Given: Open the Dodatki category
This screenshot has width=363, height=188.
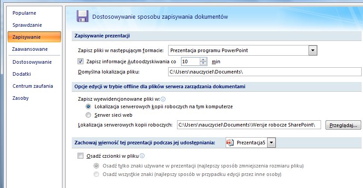Looking at the screenshot, I should pyautogui.click(x=21, y=74).
